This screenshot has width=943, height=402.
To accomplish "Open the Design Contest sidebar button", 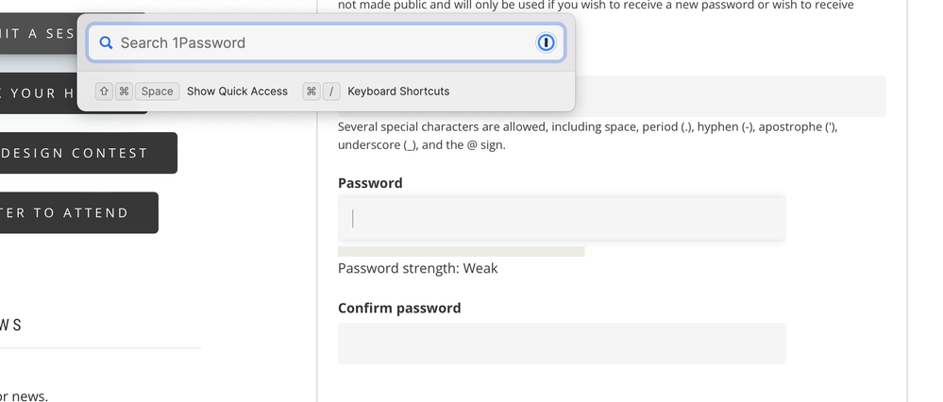I will pos(87,153).
